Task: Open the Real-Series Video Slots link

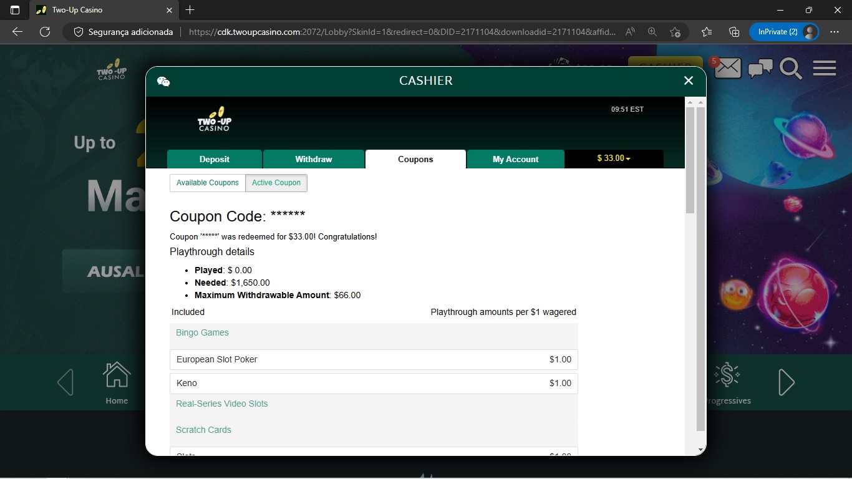Action: coord(222,404)
